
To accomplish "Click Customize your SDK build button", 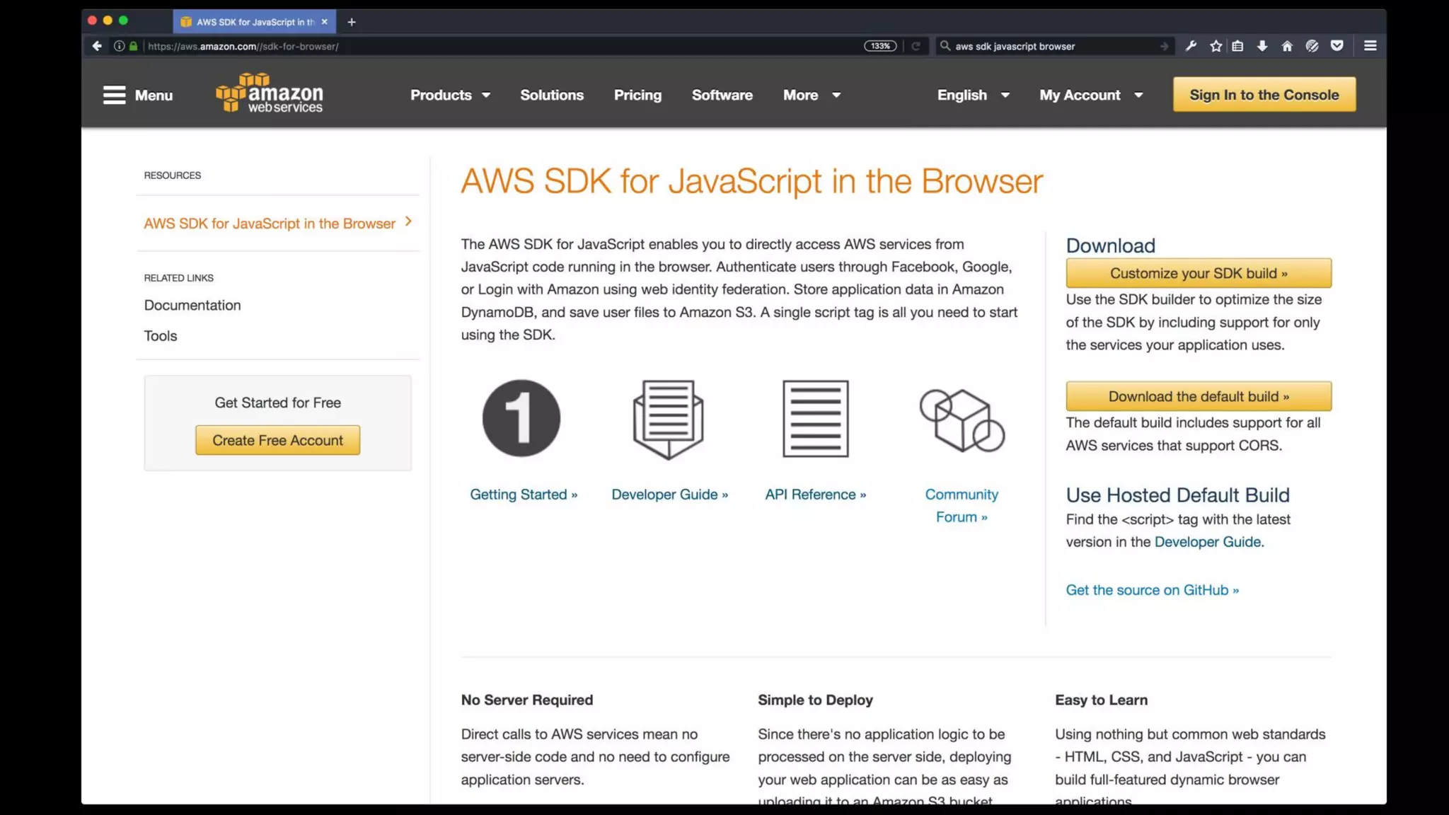I will [x=1199, y=273].
